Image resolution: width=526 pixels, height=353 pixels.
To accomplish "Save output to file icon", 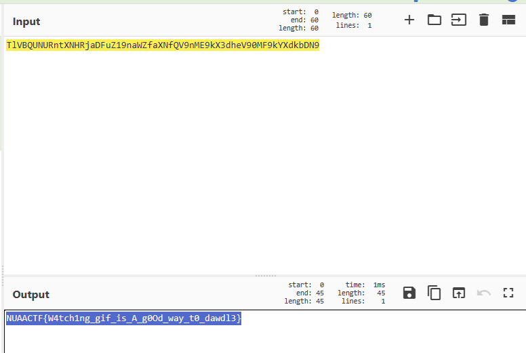I will (409, 293).
